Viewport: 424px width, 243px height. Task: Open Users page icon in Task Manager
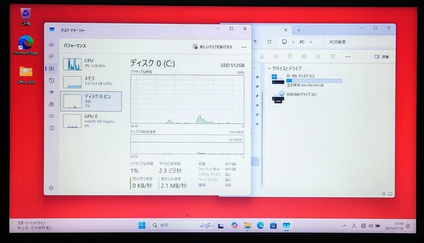click(x=52, y=104)
